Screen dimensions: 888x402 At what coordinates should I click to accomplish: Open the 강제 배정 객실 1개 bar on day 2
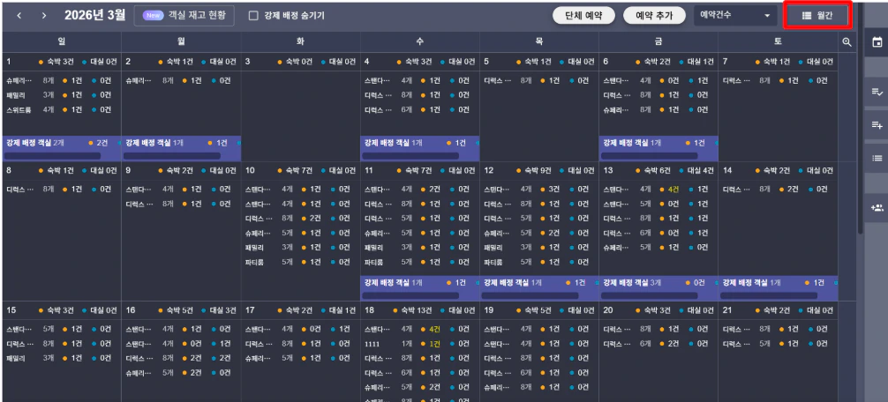point(181,149)
